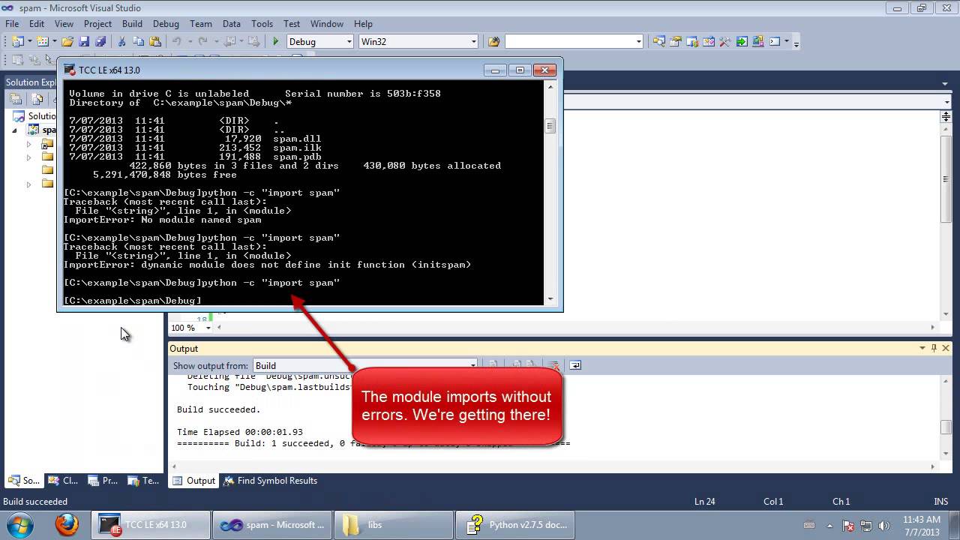
Task: Click the Navigate Backward toolbar icon
Action: tap(229, 42)
